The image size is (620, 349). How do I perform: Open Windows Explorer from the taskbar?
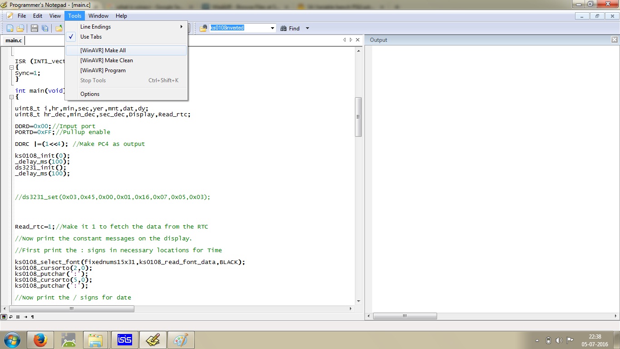click(x=96, y=340)
